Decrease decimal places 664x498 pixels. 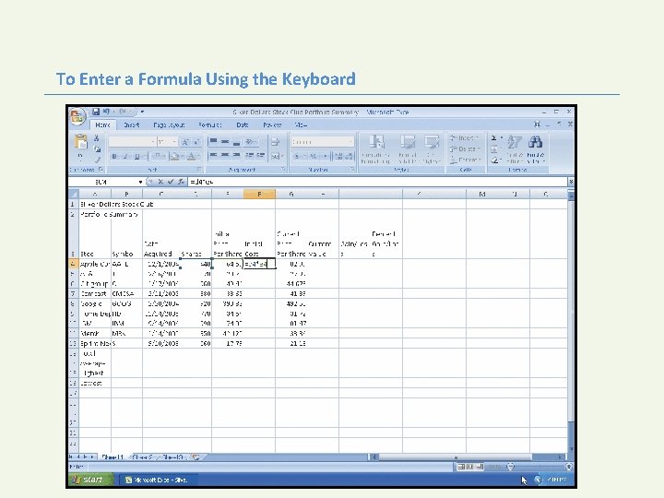(x=349, y=157)
